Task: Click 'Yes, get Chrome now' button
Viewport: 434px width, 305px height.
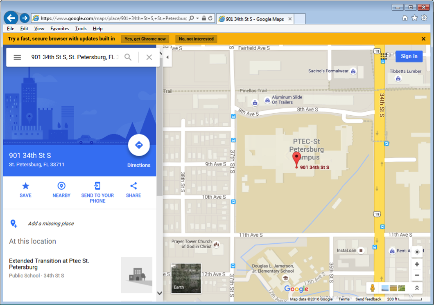Action: 145,39
